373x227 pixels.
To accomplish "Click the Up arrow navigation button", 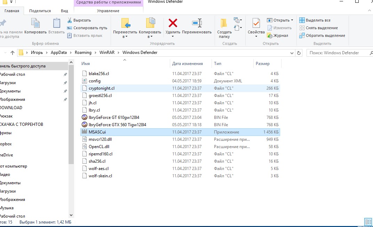I will point(13,53).
